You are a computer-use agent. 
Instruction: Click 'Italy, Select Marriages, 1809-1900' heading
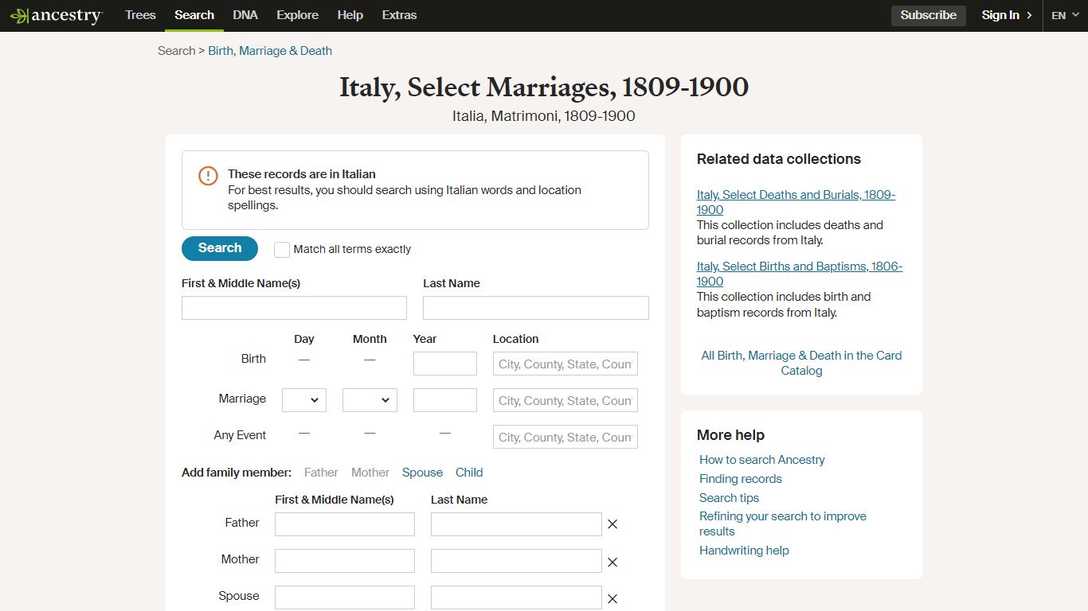click(544, 87)
